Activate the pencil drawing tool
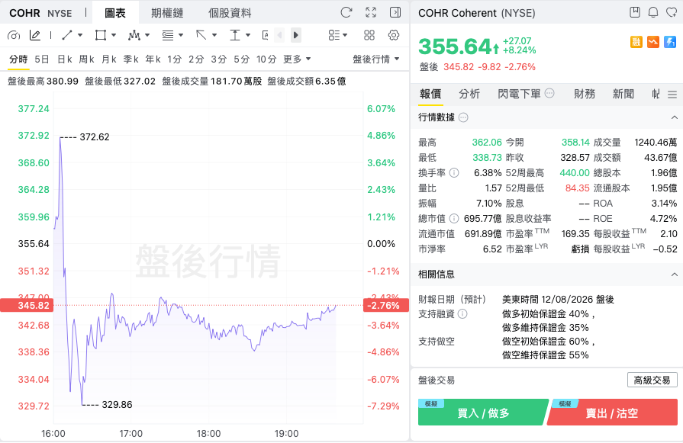The image size is (683, 443). (35, 35)
